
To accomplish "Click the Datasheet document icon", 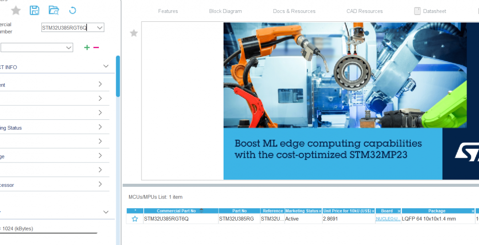I will coord(417,11).
